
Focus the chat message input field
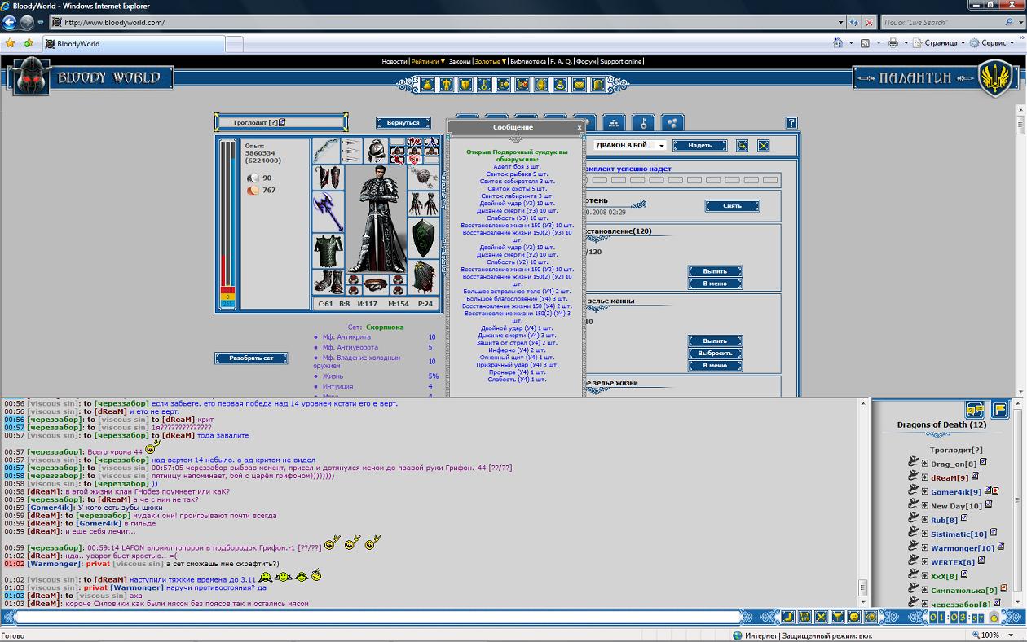pyautogui.click(x=379, y=618)
